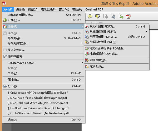Click the Acrobat icon in title bar
Viewport: 158px width, 131px height.
pos(4,4)
